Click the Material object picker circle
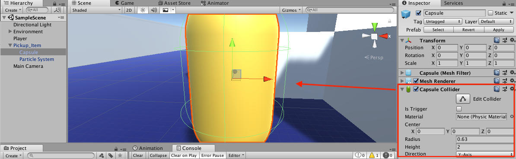Image resolution: width=516 pixels, height=159 pixels. [512, 117]
